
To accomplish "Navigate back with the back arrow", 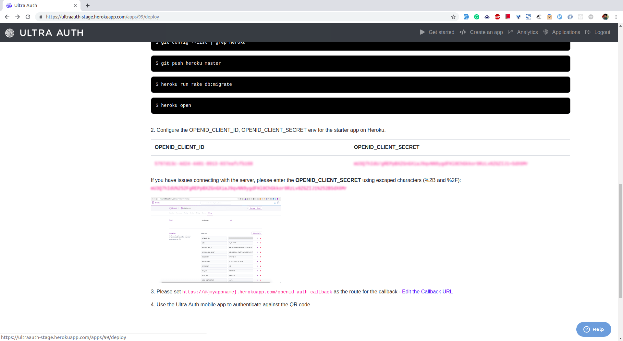I will click(x=7, y=17).
